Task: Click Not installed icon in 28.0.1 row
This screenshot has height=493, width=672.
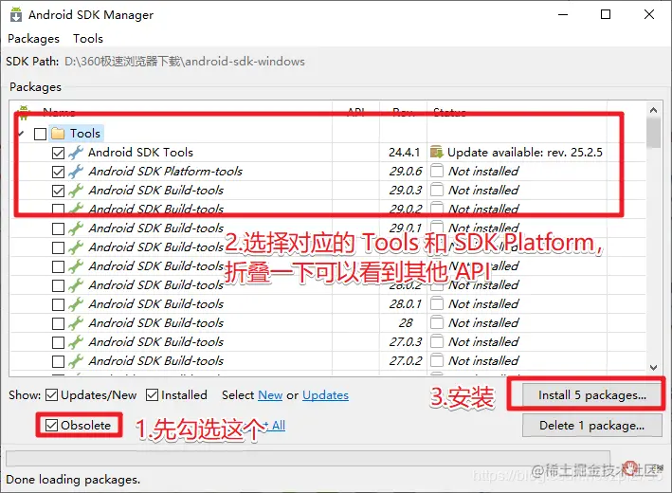Action: (x=437, y=304)
